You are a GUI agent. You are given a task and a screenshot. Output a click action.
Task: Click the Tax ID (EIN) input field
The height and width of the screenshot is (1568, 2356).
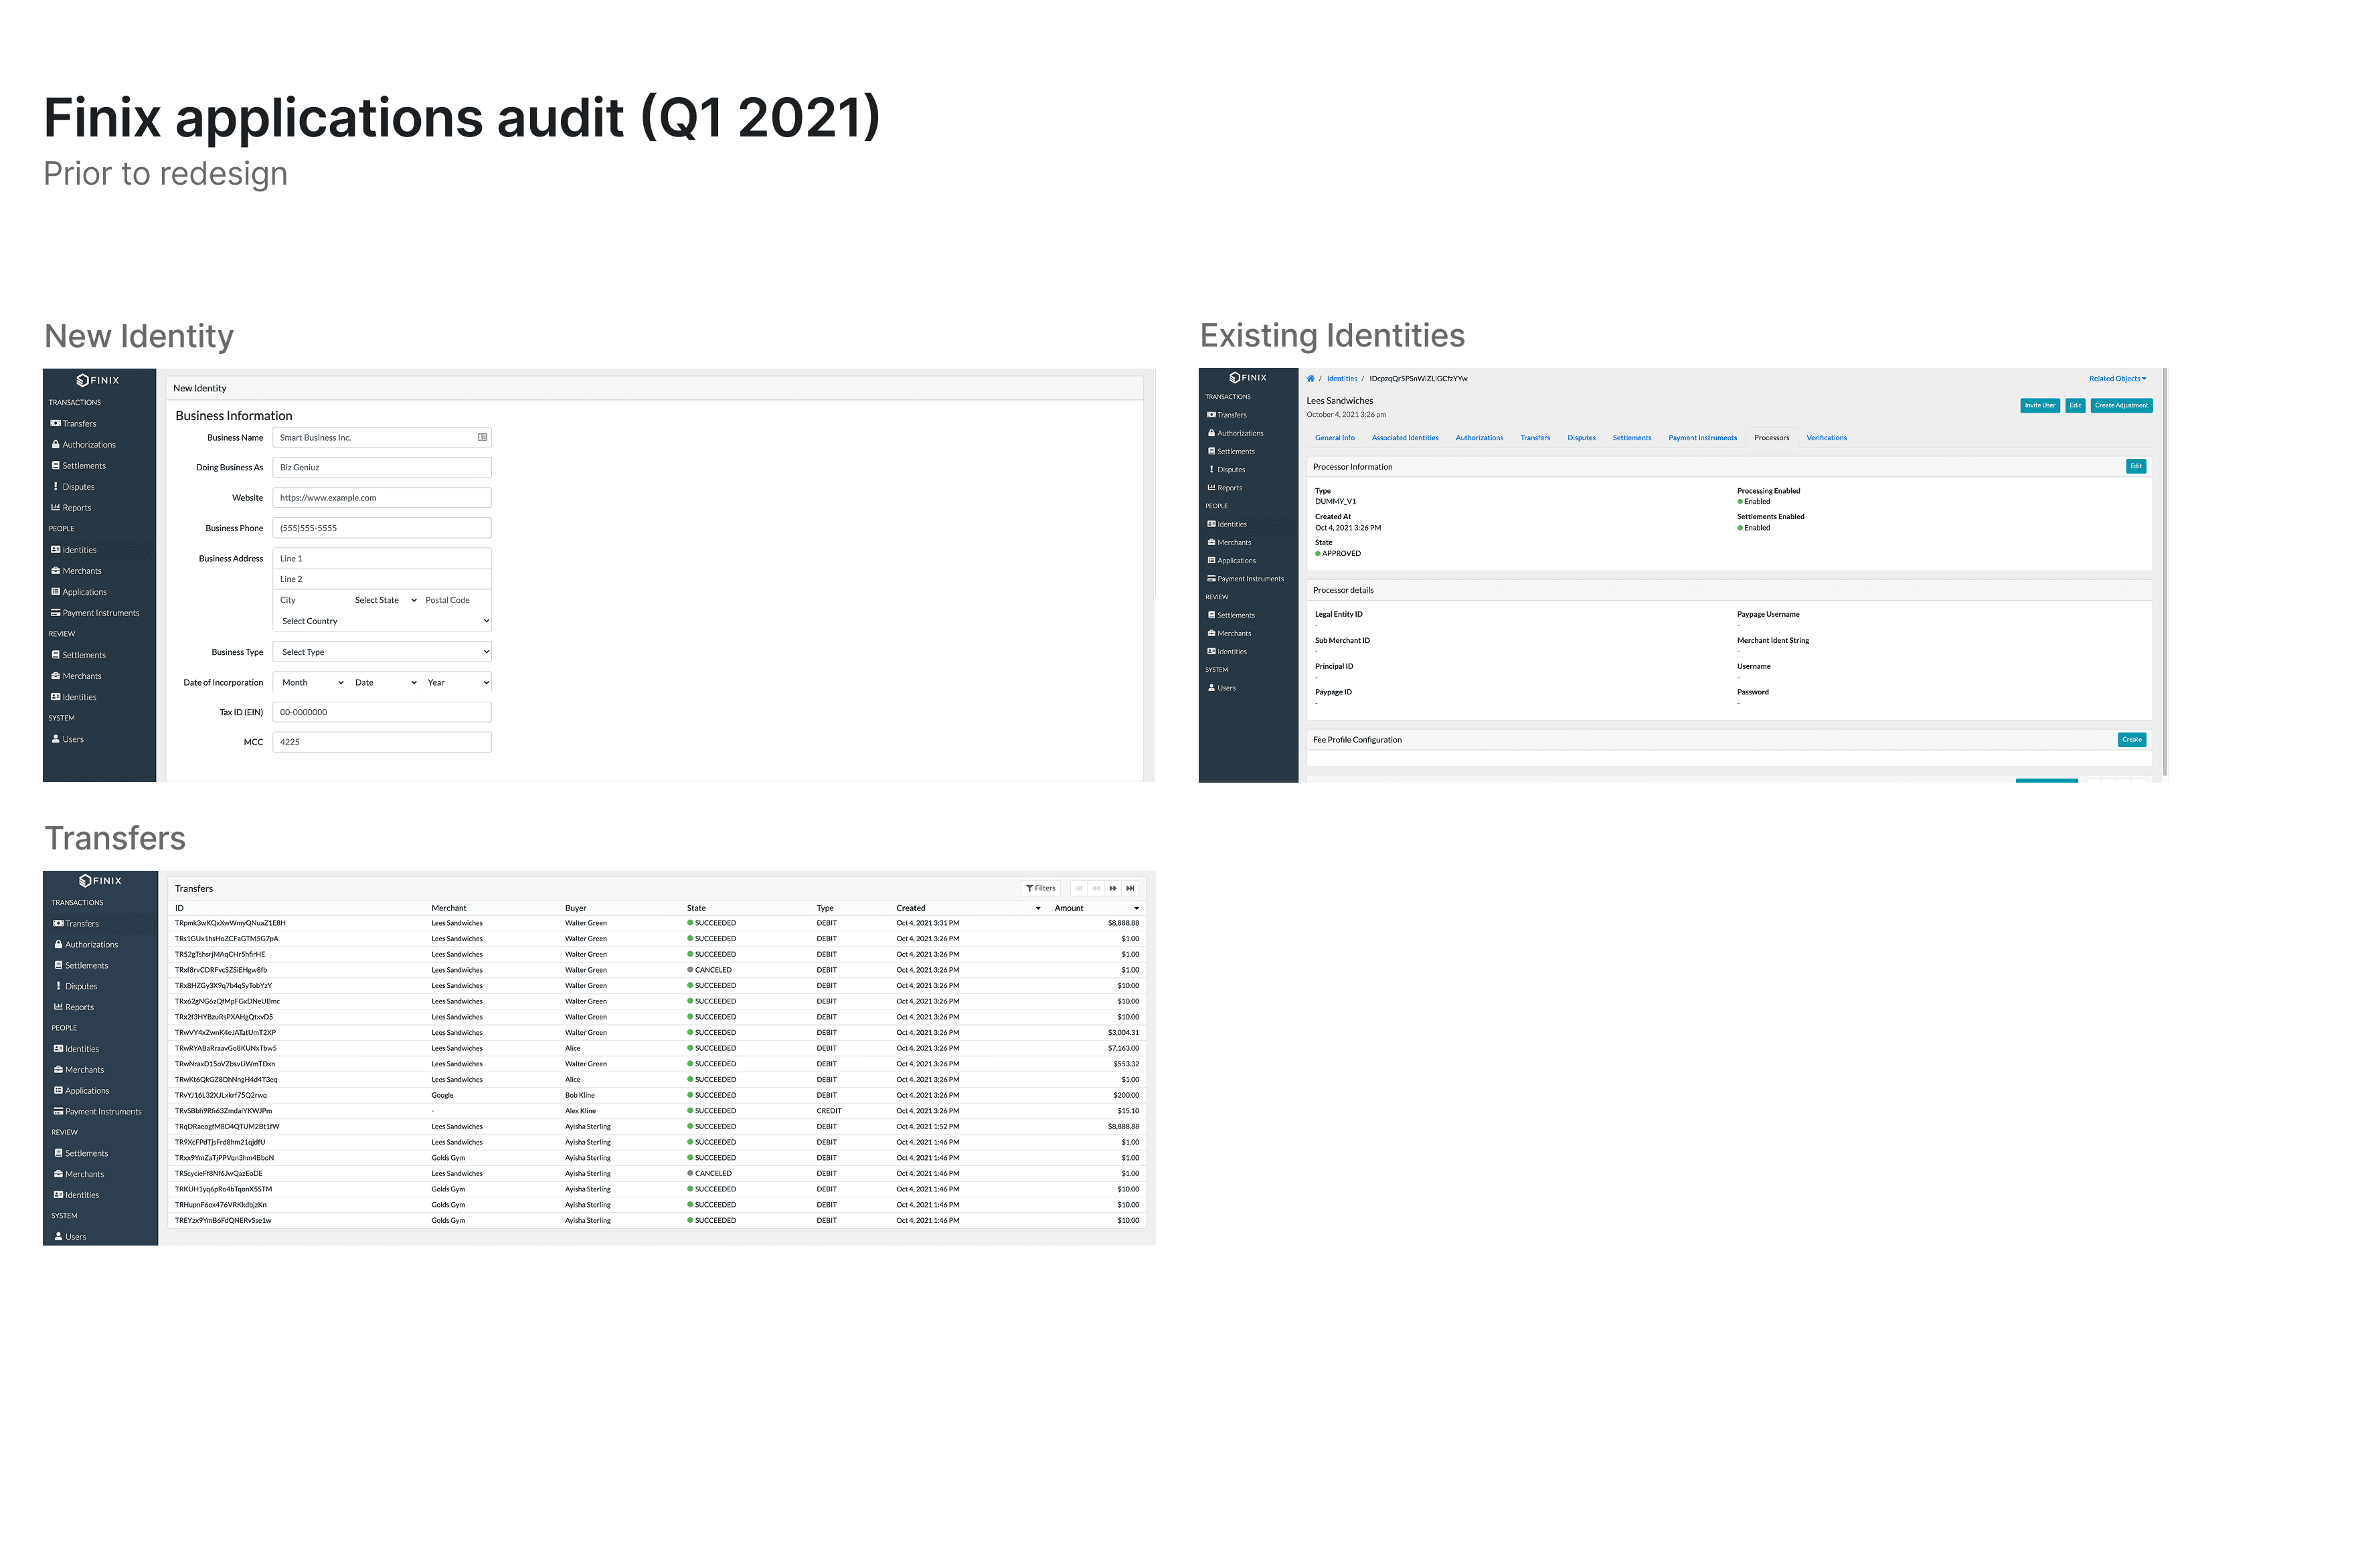pos(382,712)
